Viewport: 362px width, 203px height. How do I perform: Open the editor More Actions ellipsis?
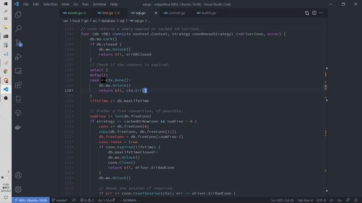[x=321, y=13]
